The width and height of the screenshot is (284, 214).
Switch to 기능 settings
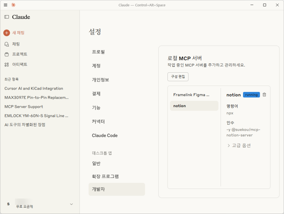tap(117, 107)
